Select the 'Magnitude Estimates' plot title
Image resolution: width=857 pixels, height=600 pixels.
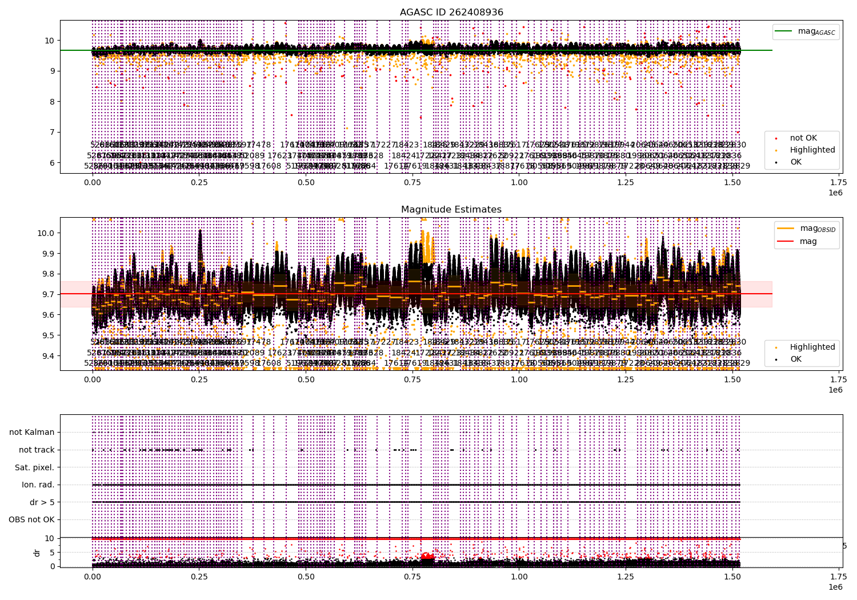pos(451,210)
